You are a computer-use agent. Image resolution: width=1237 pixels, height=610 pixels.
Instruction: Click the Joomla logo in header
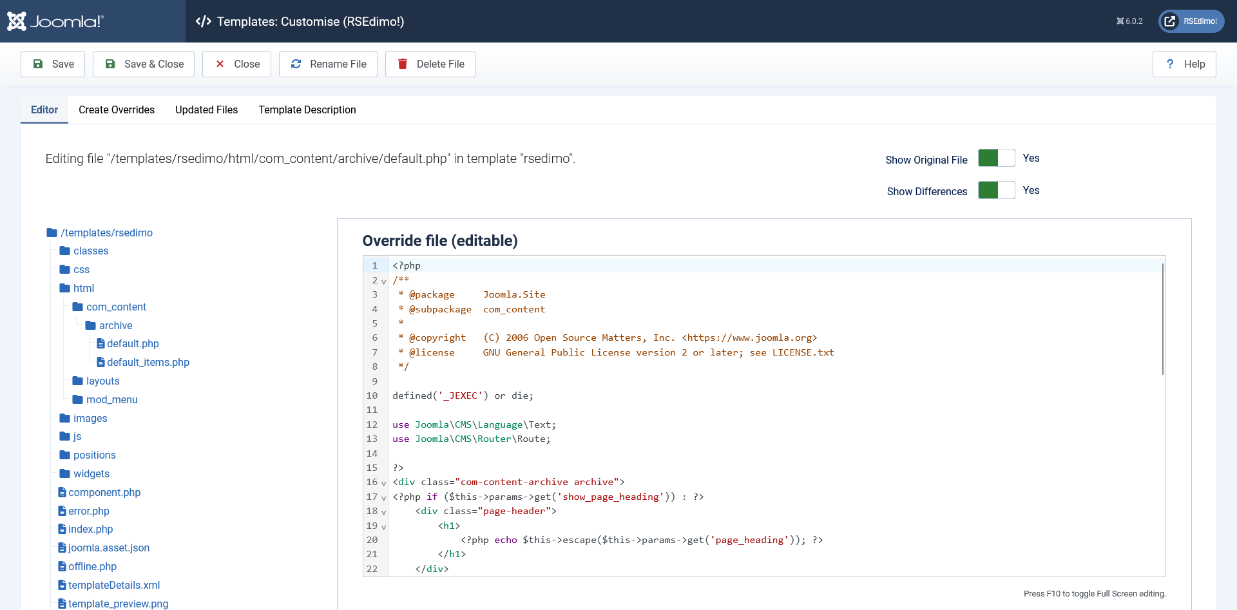click(x=55, y=21)
